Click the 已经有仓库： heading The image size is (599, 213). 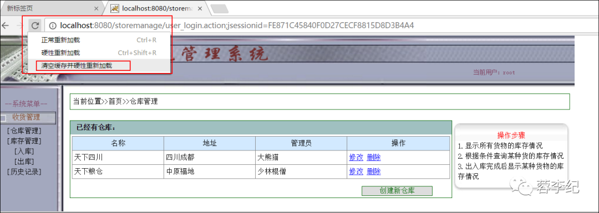pos(96,127)
